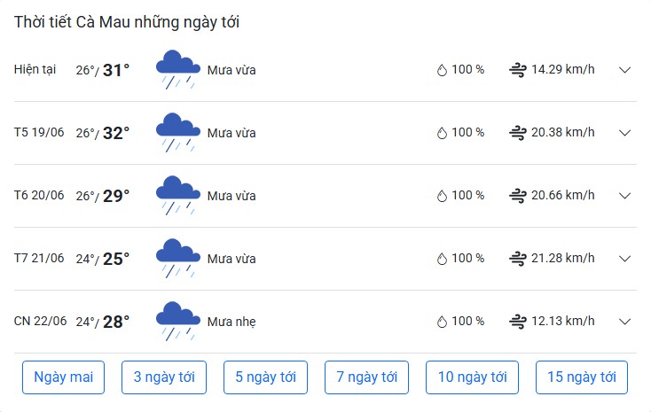The height and width of the screenshot is (412, 651).
Task: Show the 5 ngày tới forecast
Action: pos(265,377)
